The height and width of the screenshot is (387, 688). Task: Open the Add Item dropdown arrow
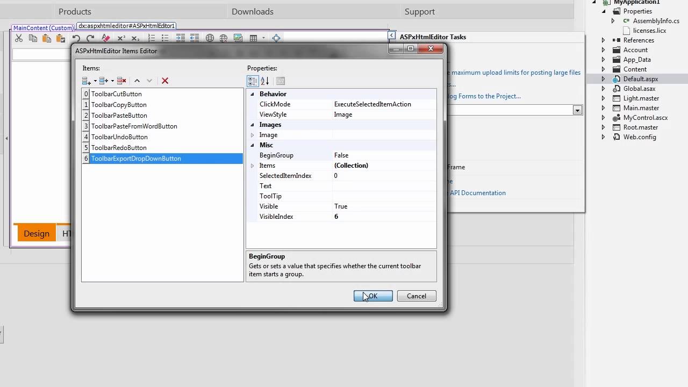pyautogui.click(x=95, y=81)
